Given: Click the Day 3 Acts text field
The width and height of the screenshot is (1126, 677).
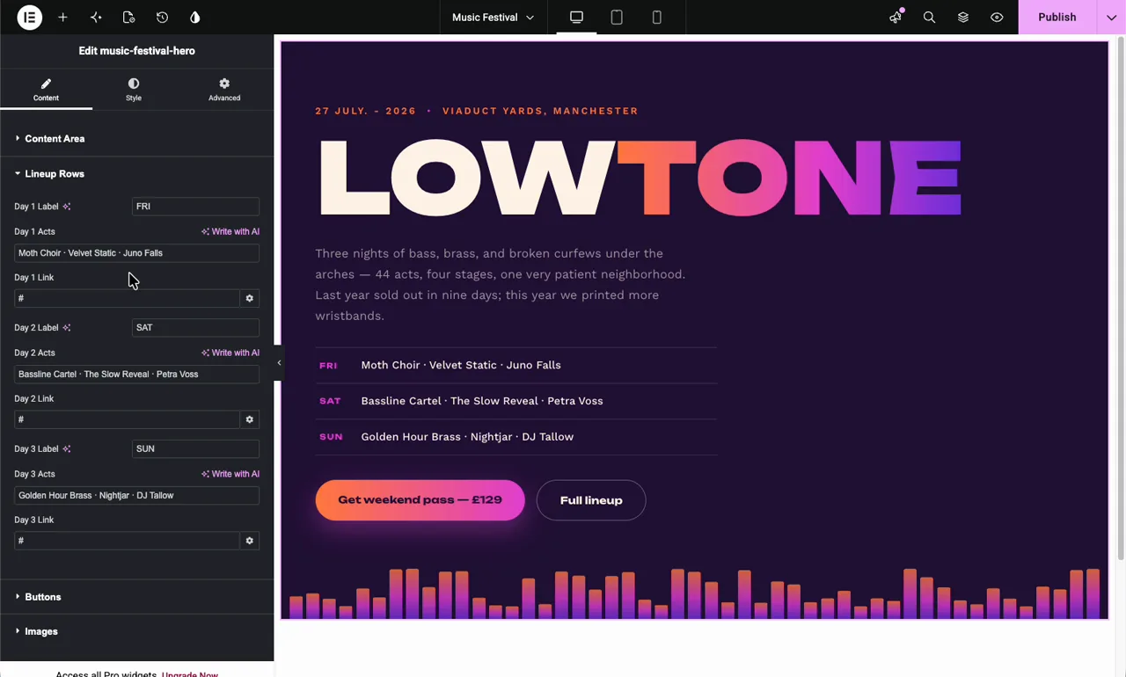Looking at the screenshot, I should point(136,496).
